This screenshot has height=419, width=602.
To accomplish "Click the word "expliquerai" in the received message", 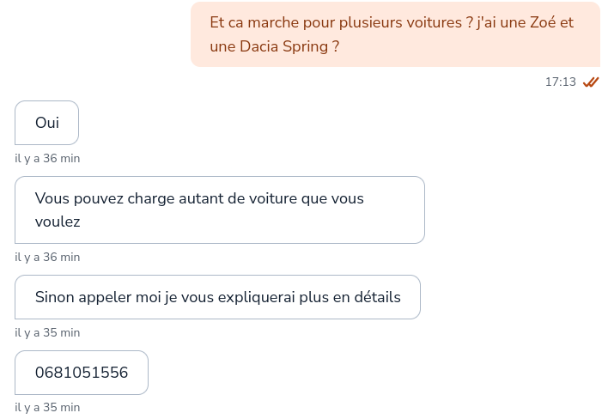I will (x=255, y=298).
